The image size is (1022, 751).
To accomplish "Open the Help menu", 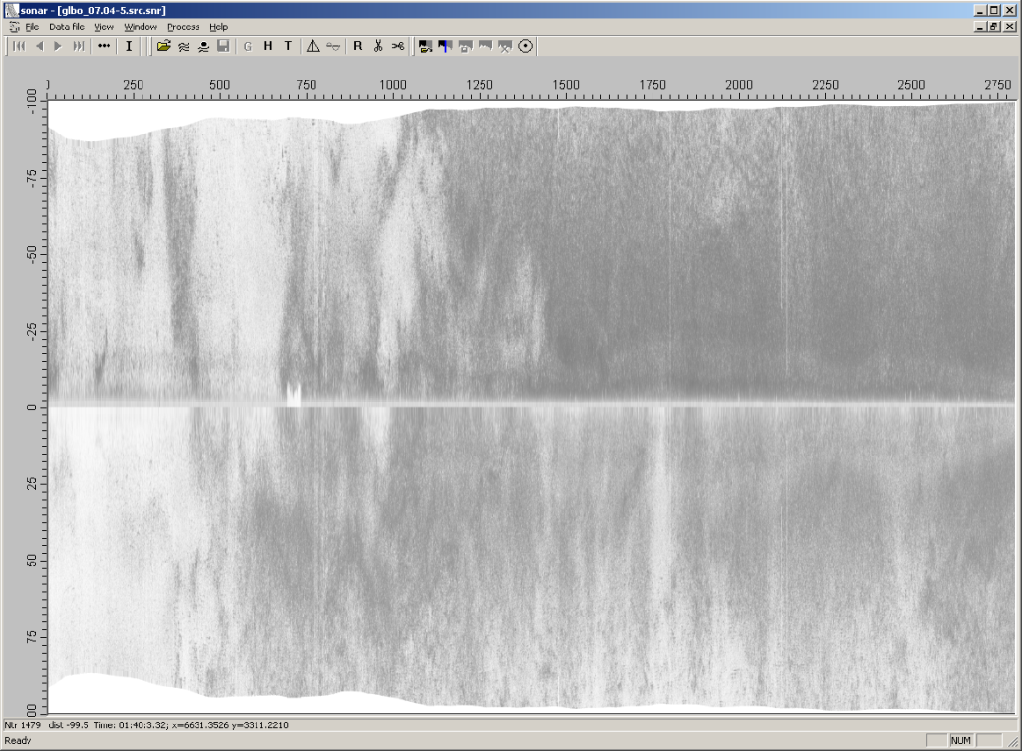I will click(x=218, y=27).
